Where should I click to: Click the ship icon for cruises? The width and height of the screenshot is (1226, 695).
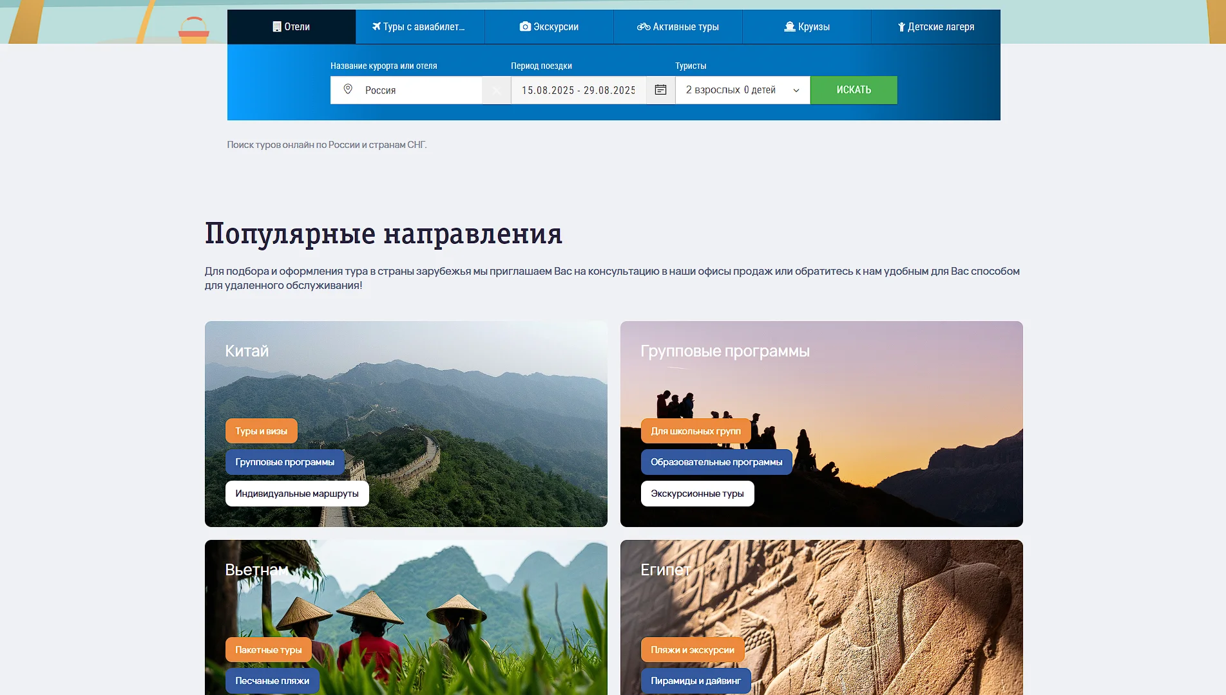point(790,27)
